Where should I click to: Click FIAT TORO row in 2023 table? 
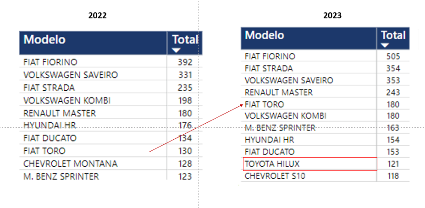[265, 104]
